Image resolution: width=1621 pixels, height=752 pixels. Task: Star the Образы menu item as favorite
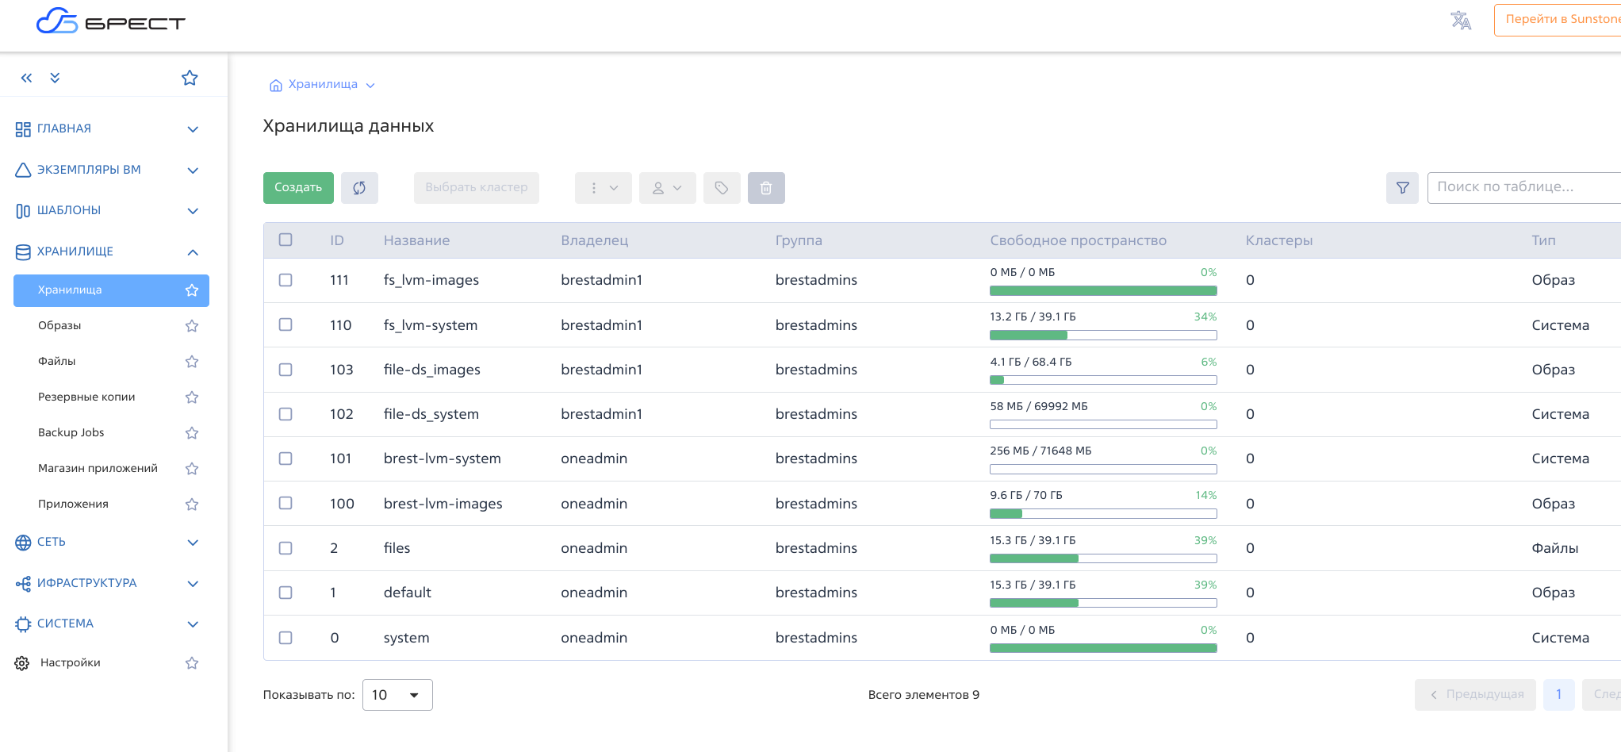192,326
